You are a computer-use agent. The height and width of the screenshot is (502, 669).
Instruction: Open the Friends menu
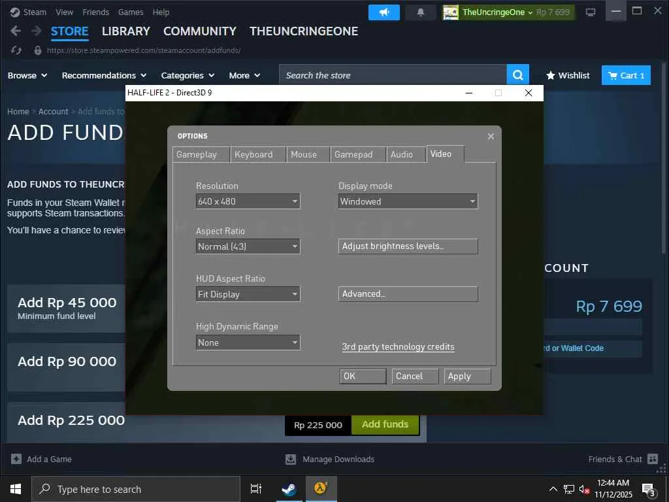coord(95,12)
